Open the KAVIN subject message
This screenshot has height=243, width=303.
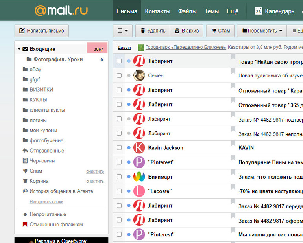pos(246,148)
